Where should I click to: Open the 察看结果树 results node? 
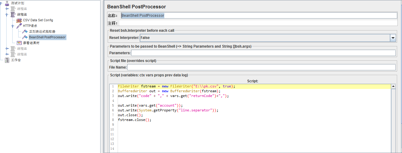coord(31,43)
